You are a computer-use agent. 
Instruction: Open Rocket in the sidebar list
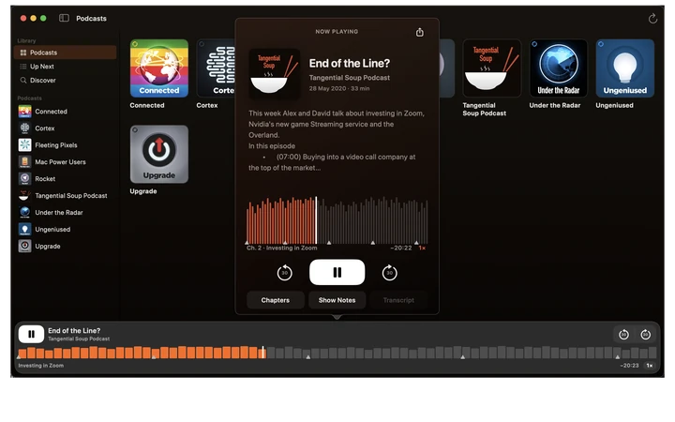(x=65, y=179)
